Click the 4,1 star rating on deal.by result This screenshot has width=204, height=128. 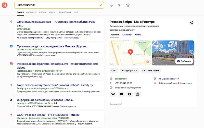(x=54, y=103)
